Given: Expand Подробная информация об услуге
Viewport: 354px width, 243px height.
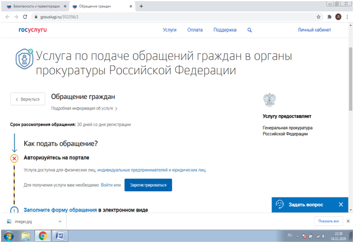Looking at the screenshot, I should 84,109.
